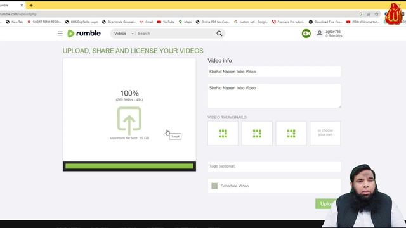Open the Maps bookmark
The height and width of the screenshot is (228, 406).
pyautogui.click(x=185, y=22)
